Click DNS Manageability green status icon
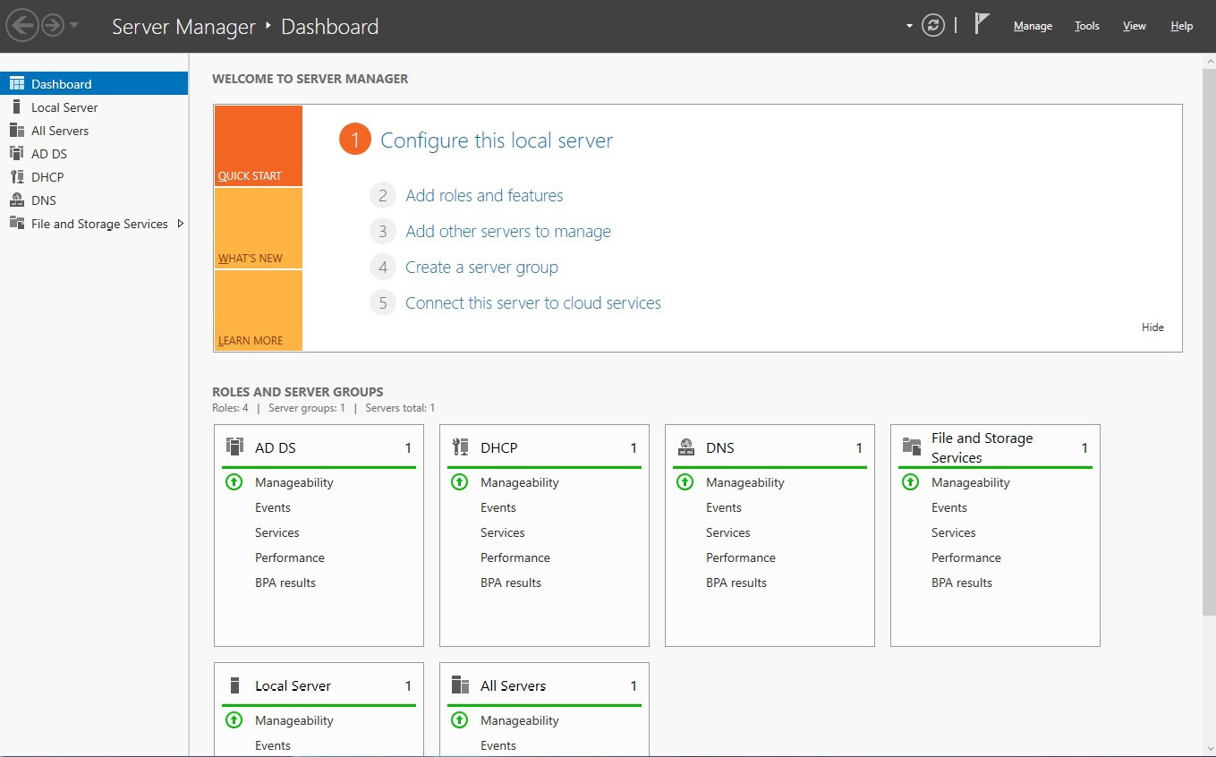Screen dimensions: 1216x757 click(x=685, y=482)
